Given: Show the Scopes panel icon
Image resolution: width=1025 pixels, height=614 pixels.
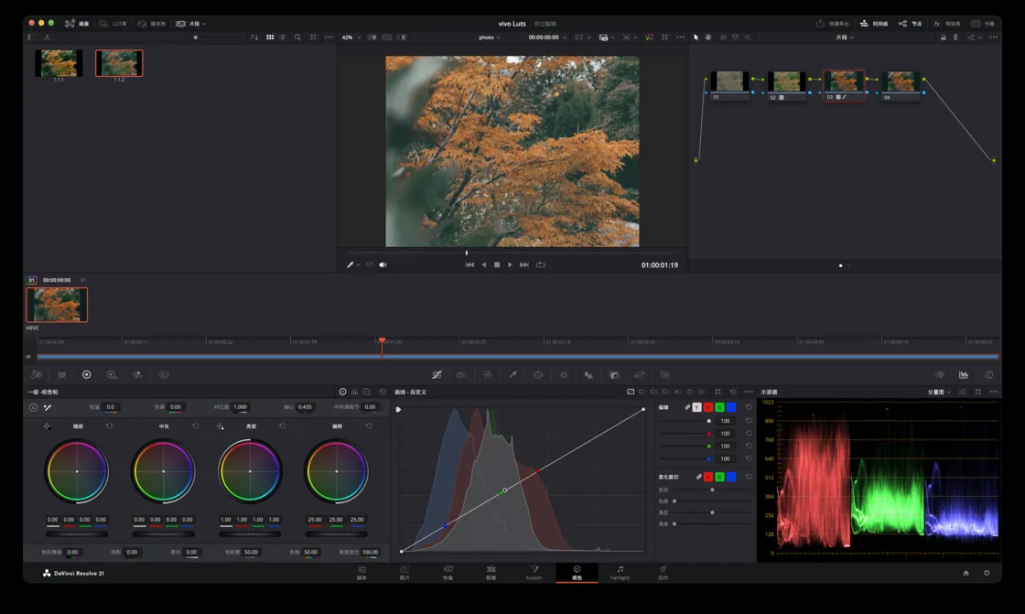Looking at the screenshot, I should click(x=964, y=374).
